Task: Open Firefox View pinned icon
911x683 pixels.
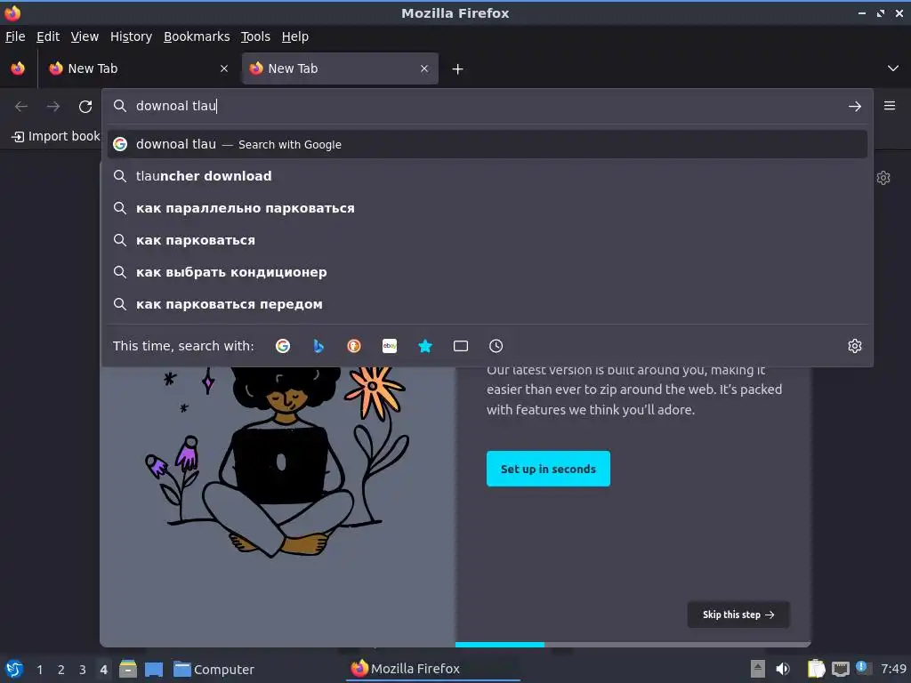Action: click(x=18, y=68)
